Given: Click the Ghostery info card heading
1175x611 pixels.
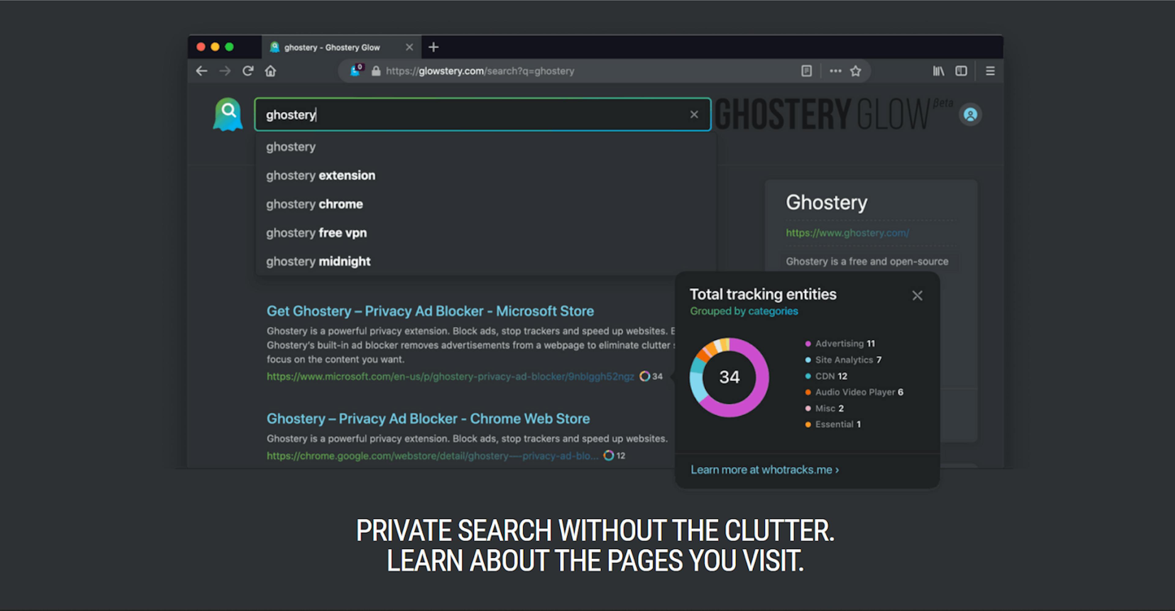Looking at the screenshot, I should (x=826, y=202).
